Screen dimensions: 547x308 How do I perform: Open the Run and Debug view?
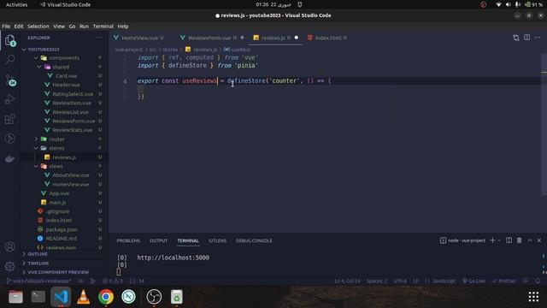pos(10,99)
